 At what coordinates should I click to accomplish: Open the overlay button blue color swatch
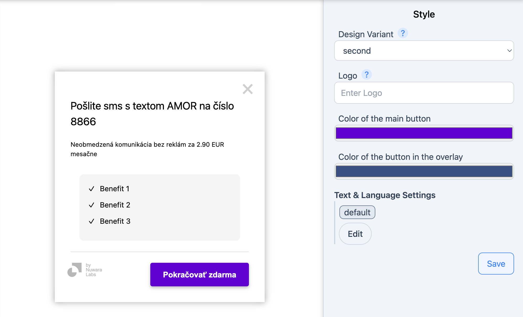point(424,171)
